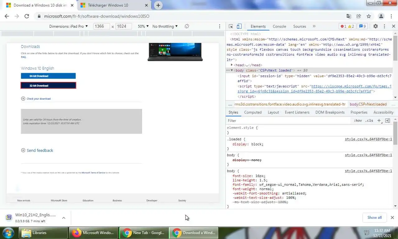The width and height of the screenshot is (398, 239).
Task: Click the address bar URL
Action: tap(97, 16)
